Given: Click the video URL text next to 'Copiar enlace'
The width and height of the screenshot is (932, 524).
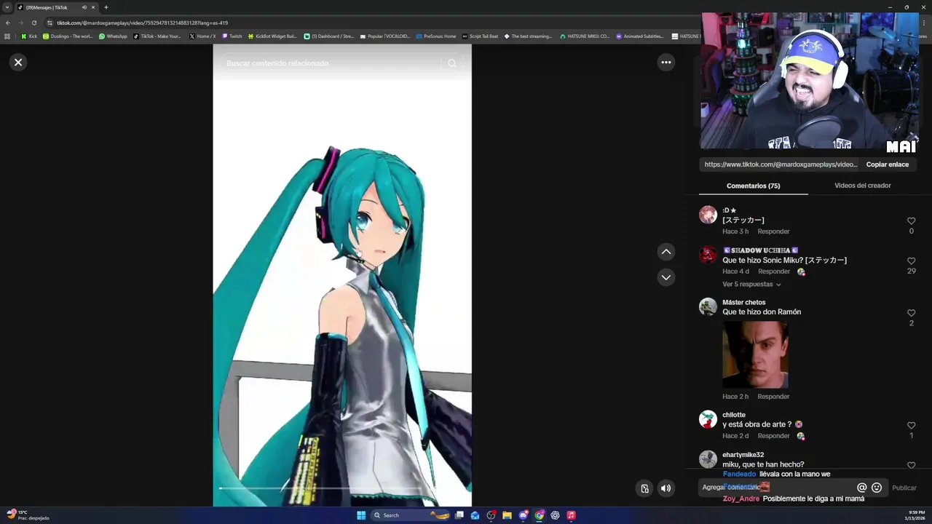Looking at the screenshot, I should click(781, 164).
